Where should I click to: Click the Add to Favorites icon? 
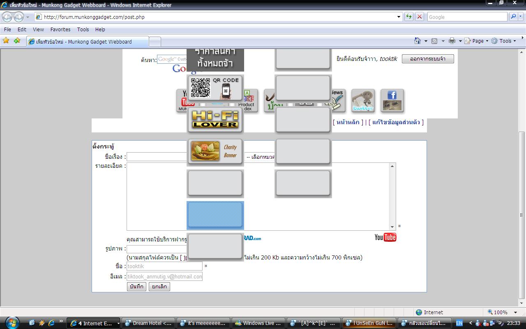17,41
